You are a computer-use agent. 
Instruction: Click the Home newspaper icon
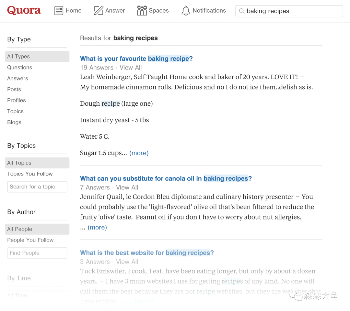(x=59, y=10)
